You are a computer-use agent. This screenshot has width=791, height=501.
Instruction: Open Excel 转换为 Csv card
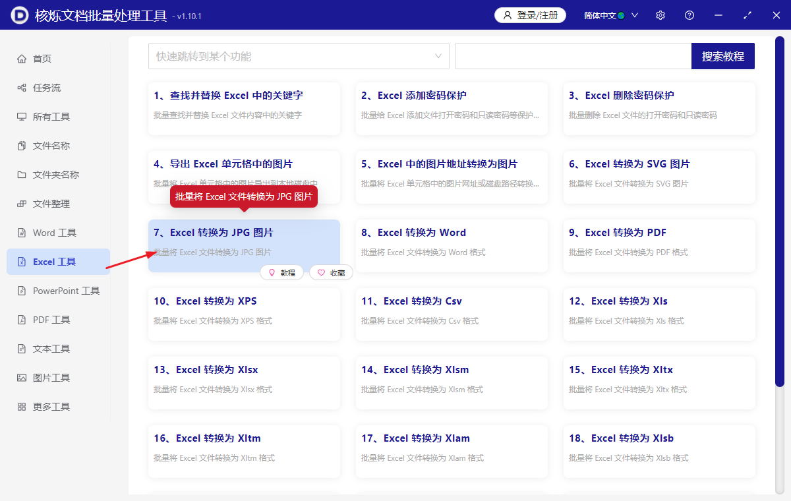click(x=452, y=314)
